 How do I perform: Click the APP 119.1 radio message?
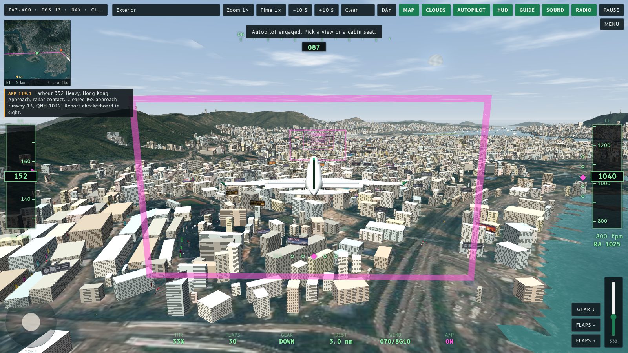tap(69, 103)
